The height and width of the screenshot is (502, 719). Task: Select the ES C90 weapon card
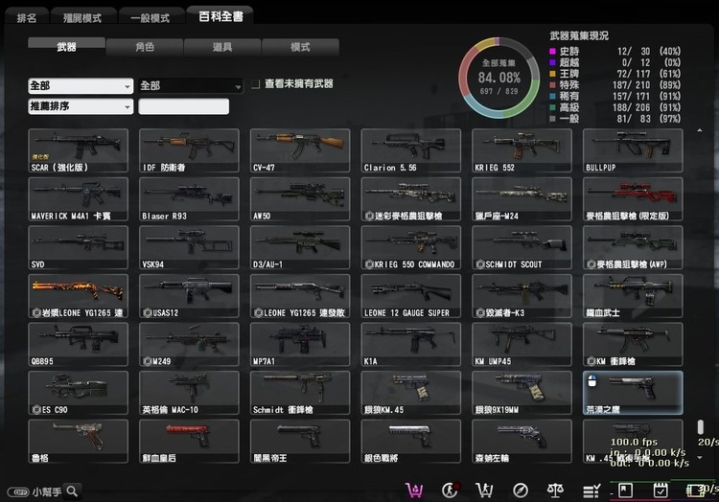[x=78, y=394]
